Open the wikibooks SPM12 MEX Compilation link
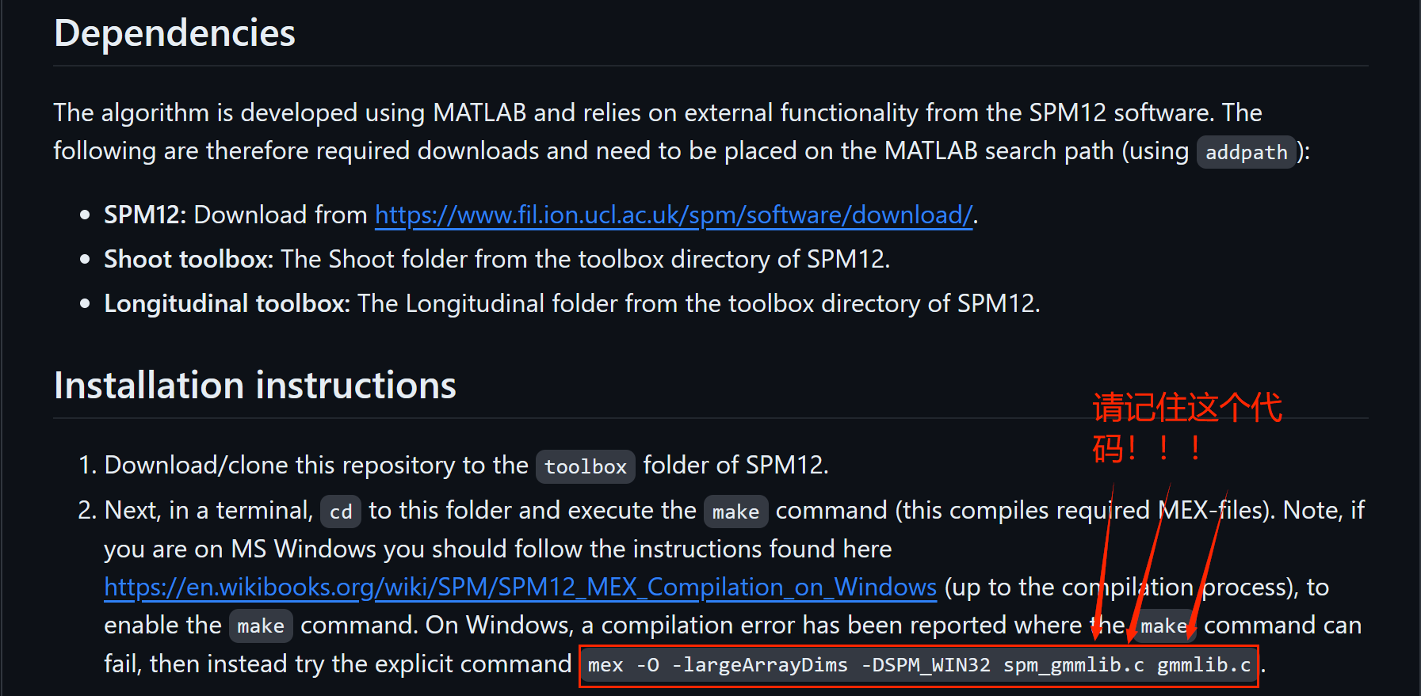 520,587
